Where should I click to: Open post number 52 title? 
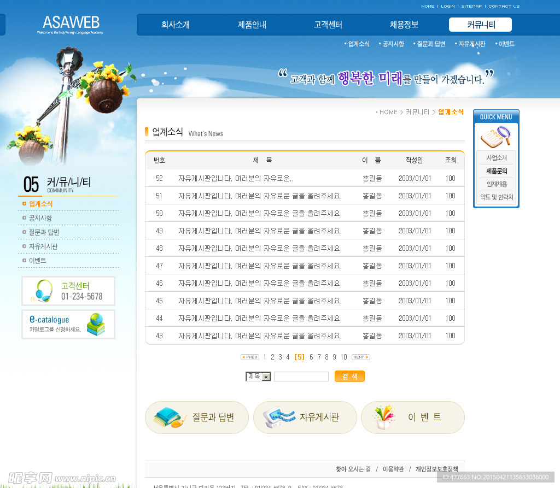[x=236, y=179]
